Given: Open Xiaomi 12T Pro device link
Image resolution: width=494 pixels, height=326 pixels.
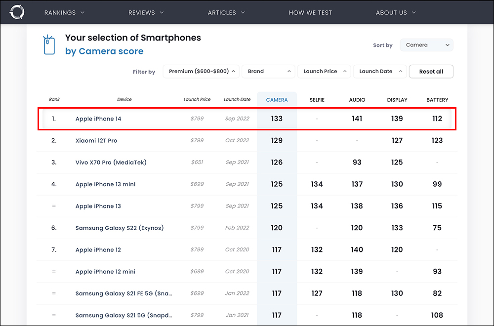Looking at the screenshot, I should (96, 140).
